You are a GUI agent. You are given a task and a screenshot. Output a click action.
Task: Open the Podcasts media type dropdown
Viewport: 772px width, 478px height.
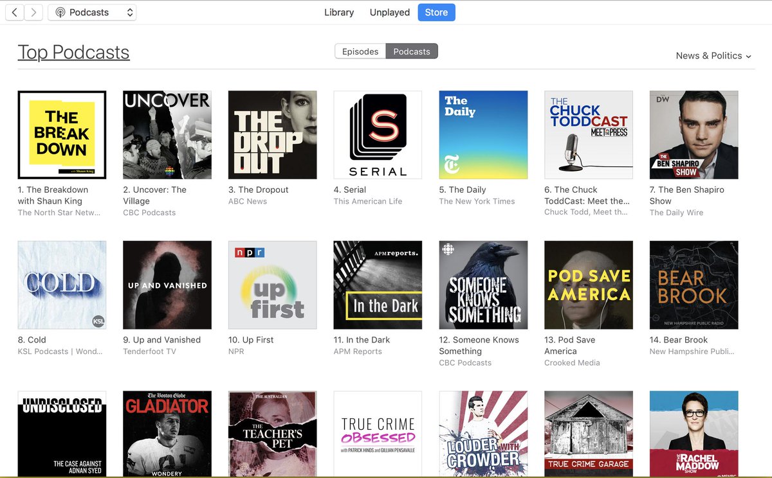pos(92,12)
